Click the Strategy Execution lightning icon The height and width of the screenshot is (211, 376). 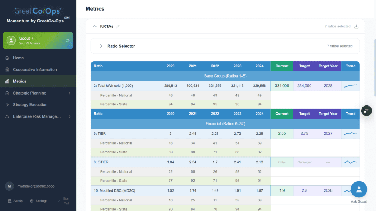pos(7,105)
